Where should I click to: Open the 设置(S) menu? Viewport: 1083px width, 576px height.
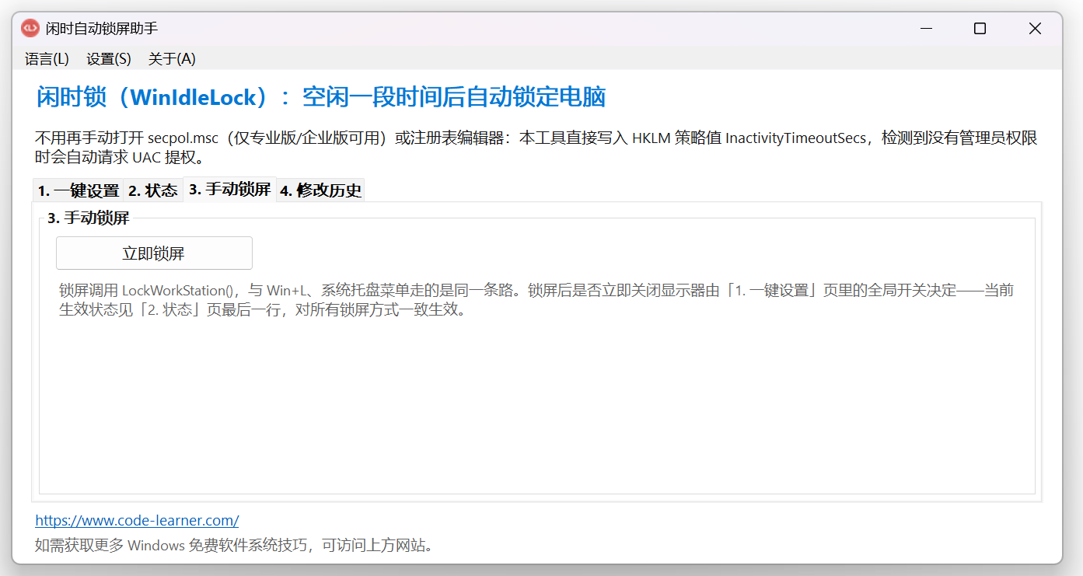pyautogui.click(x=109, y=59)
